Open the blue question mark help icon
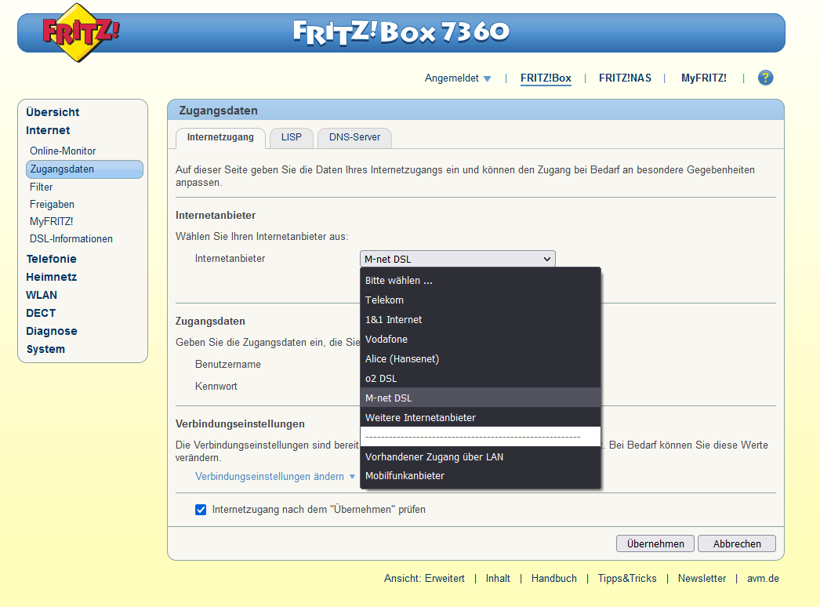Screen dimensions: 820x607 765,78
